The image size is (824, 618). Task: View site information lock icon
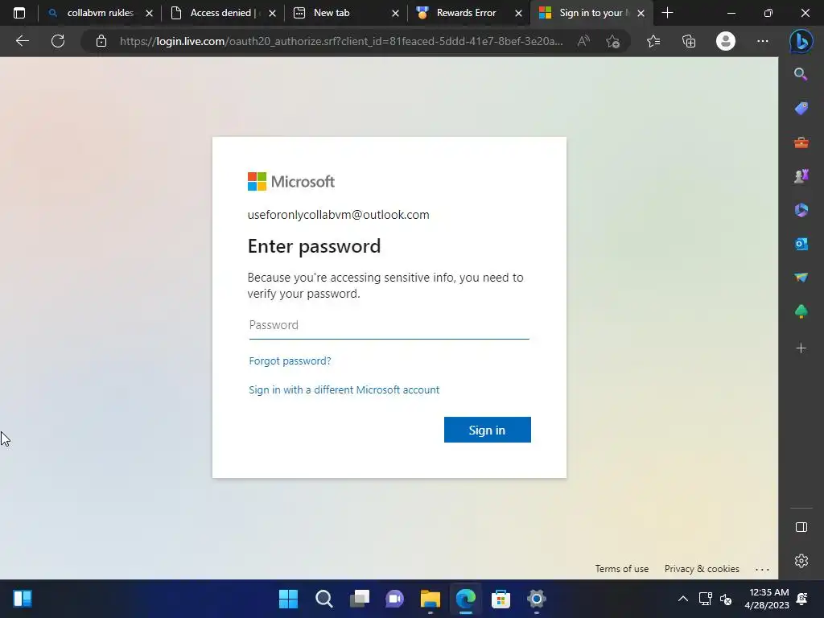pos(101,41)
